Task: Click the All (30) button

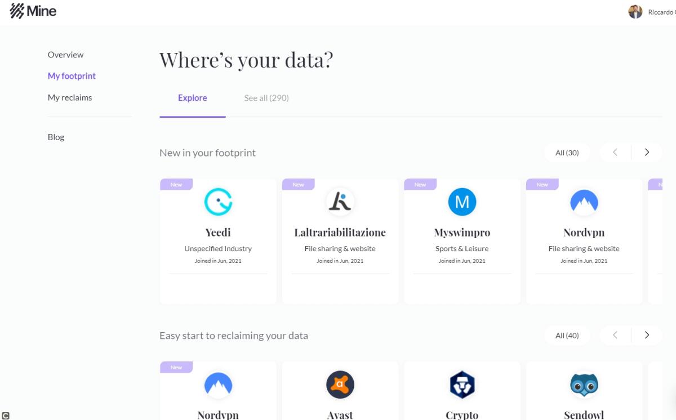Action: [x=567, y=153]
